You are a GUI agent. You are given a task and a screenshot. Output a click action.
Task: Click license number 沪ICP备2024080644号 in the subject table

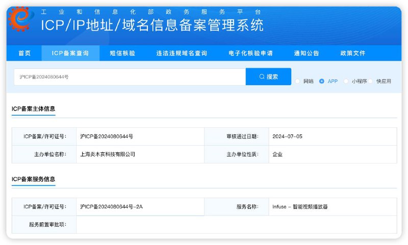[x=107, y=137]
